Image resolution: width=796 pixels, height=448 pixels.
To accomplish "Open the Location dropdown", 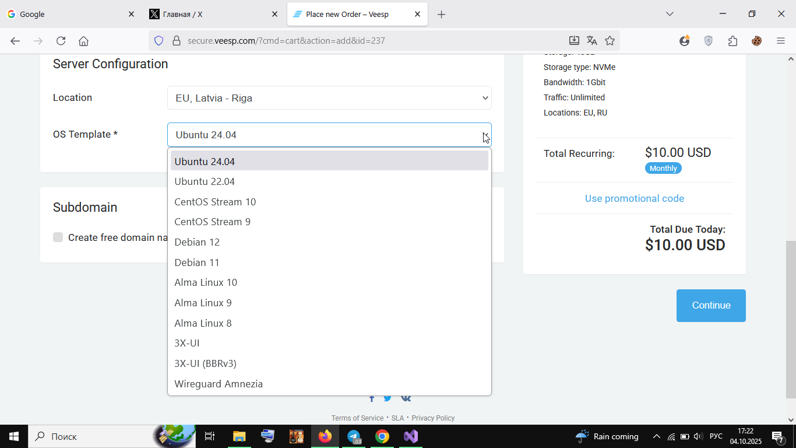I will pyautogui.click(x=329, y=98).
